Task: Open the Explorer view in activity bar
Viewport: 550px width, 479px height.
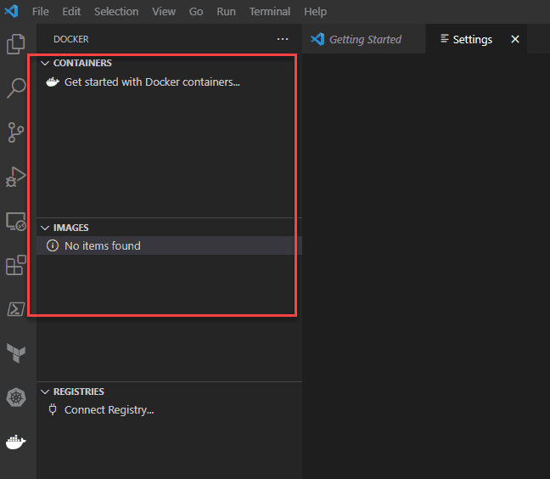Action: pos(16,44)
